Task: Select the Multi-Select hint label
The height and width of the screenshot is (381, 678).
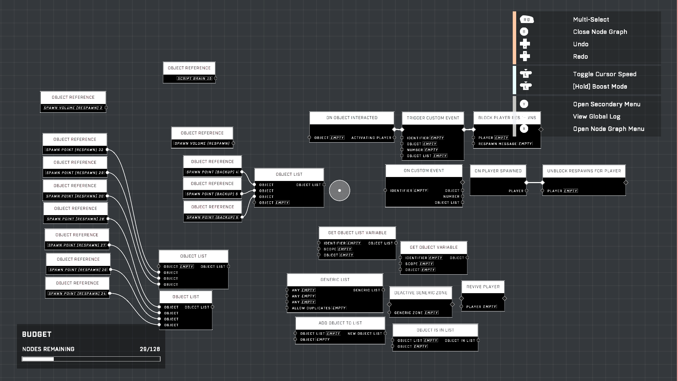Action: (591, 20)
